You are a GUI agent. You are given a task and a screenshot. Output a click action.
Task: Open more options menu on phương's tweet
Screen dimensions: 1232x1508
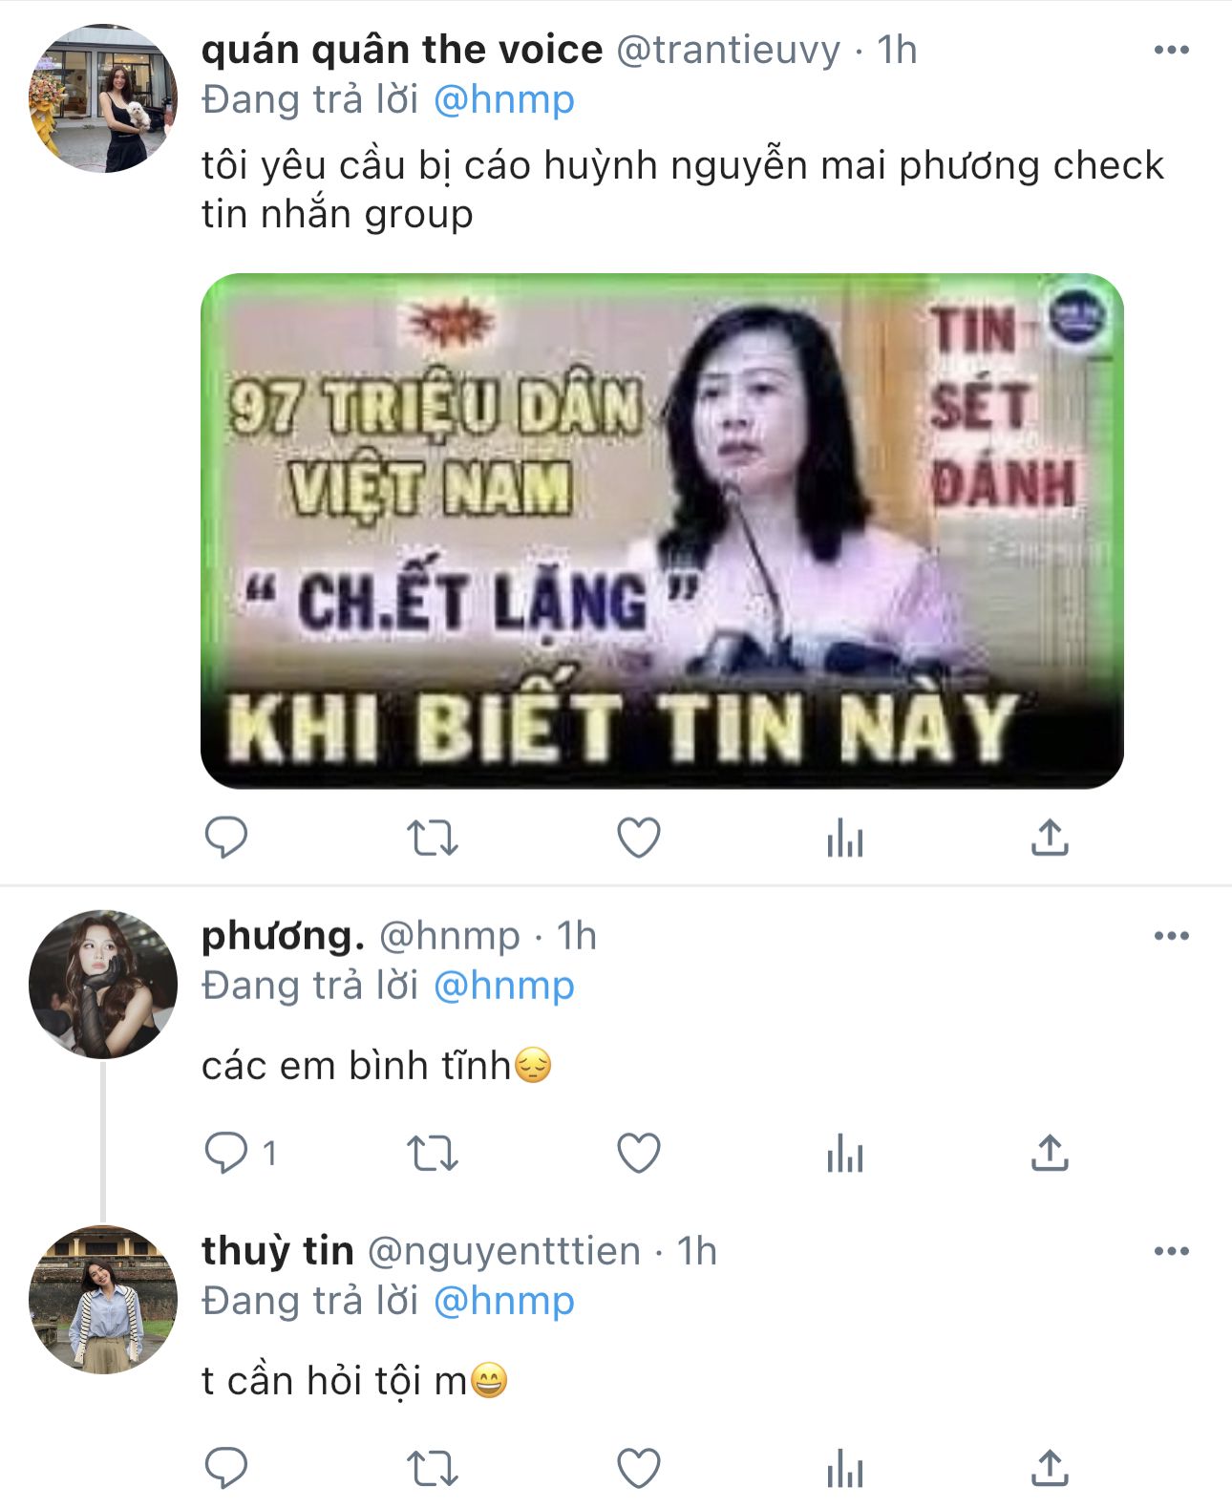[1171, 936]
